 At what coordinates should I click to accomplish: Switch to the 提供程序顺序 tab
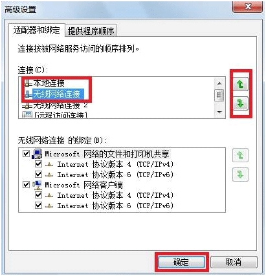click(x=91, y=31)
